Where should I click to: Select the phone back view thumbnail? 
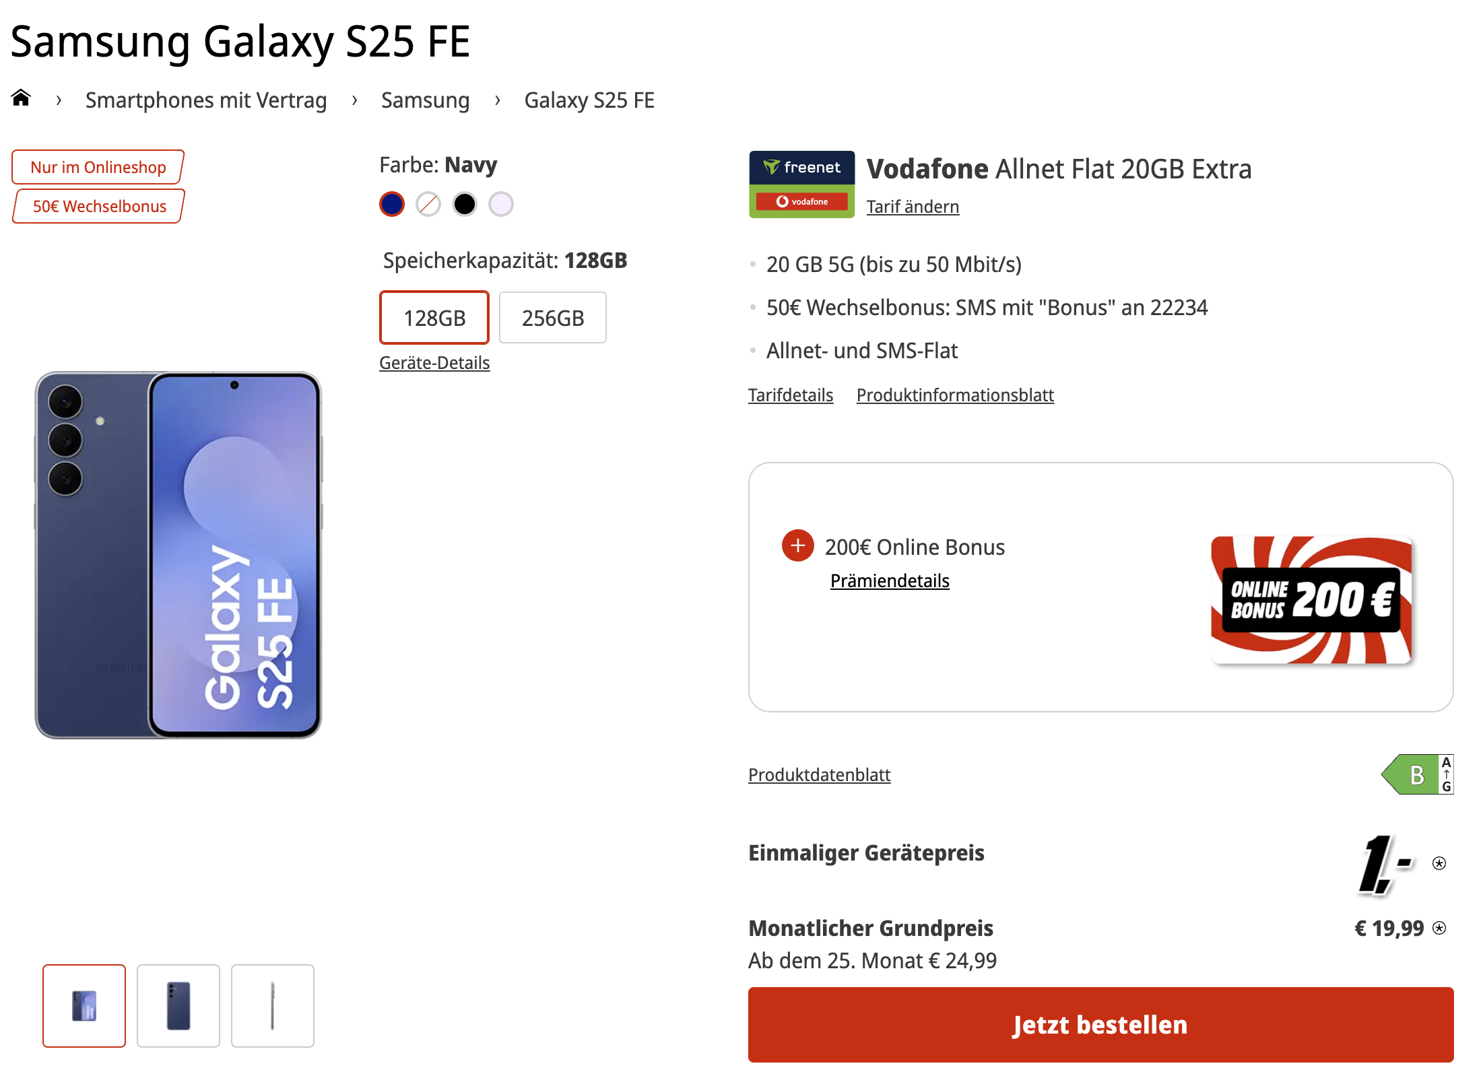pyautogui.click(x=178, y=1005)
